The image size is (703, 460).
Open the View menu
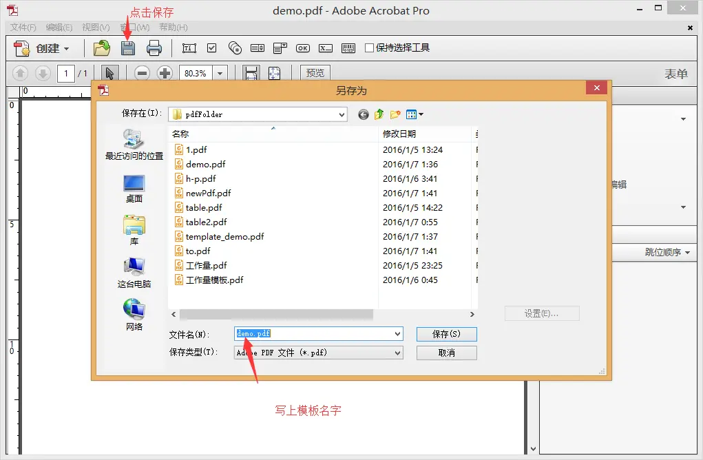(96, 28)
